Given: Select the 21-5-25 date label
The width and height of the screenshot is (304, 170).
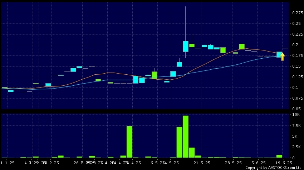Looking at the screenshot, I should 202,163.
